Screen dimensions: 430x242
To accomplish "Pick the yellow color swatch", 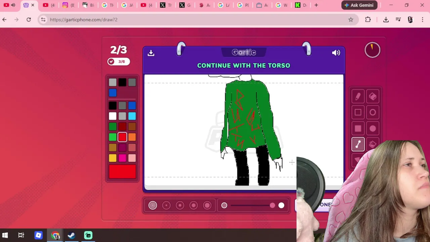I will click(x=113, y=158).
